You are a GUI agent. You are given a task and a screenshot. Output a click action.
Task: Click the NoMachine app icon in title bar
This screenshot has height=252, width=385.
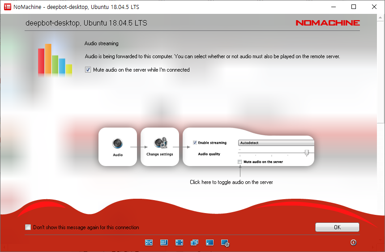[7, 7]
